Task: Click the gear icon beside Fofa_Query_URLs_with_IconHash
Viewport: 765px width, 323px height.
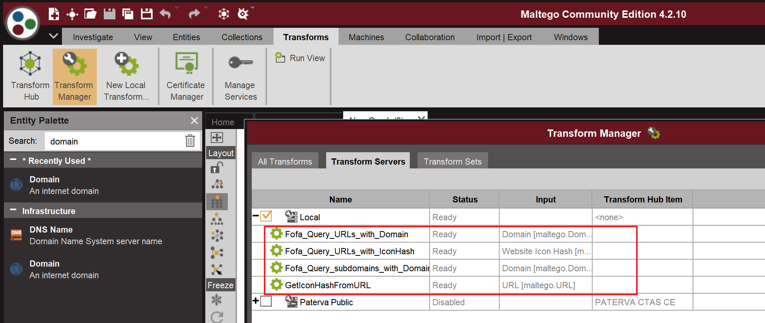Action: (x=276, y=251)
